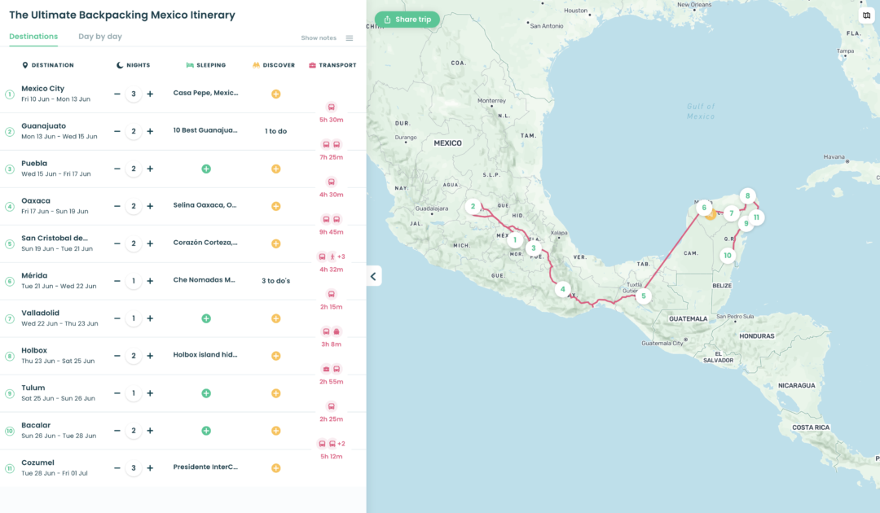Click the Share trip button
This screenshot has width=880, height=513.
pyautogui.click(x=407, y=19)
